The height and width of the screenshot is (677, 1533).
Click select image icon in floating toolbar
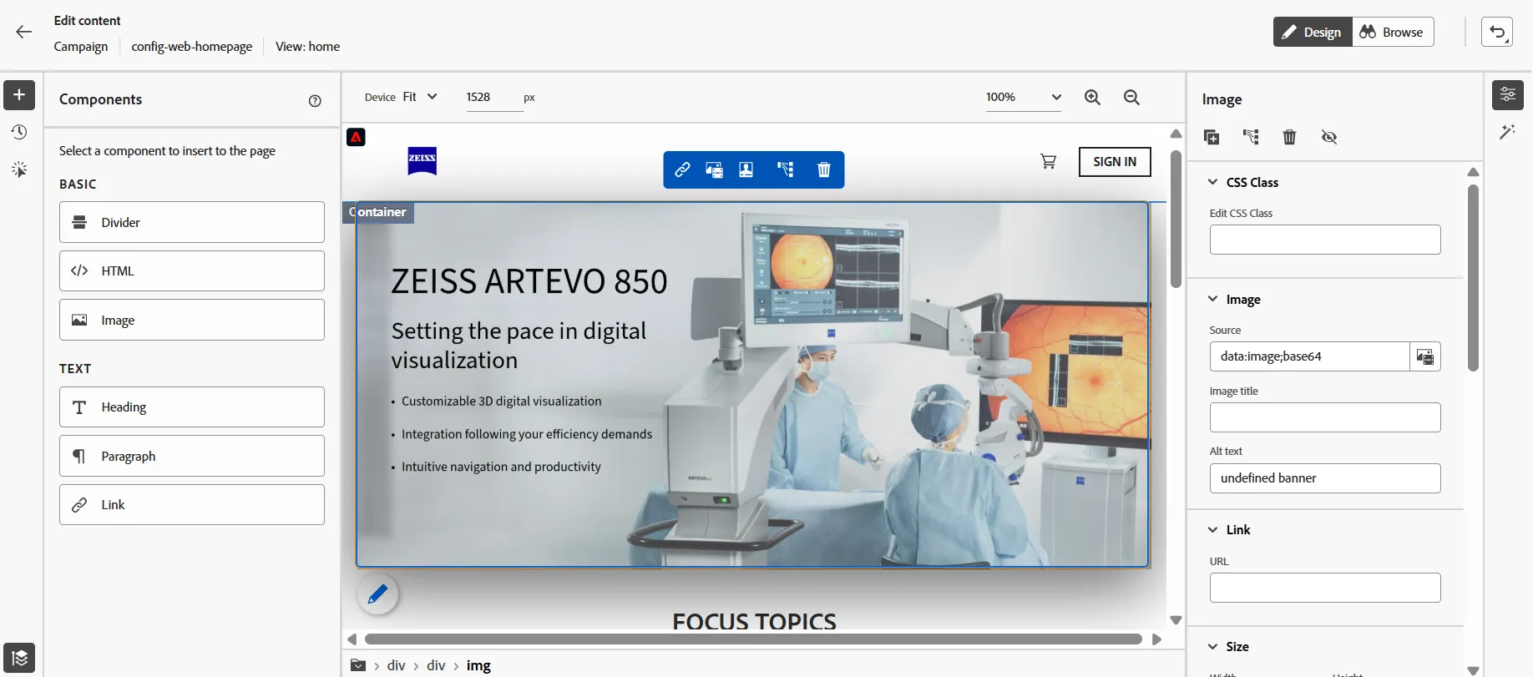714,169
